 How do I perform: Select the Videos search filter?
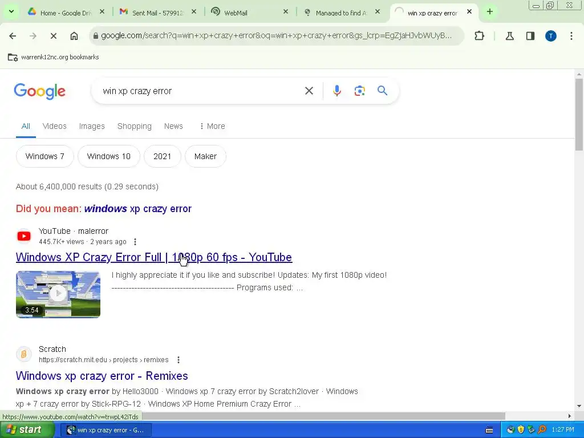tap(54, 126)
